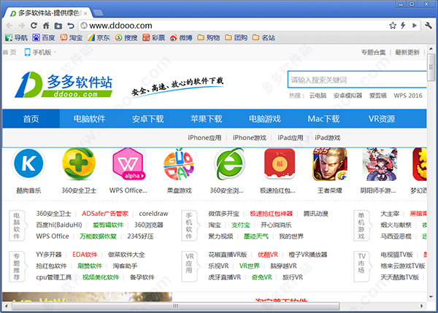
Task: Open the 专题合集 link
Action: (373, 53)
